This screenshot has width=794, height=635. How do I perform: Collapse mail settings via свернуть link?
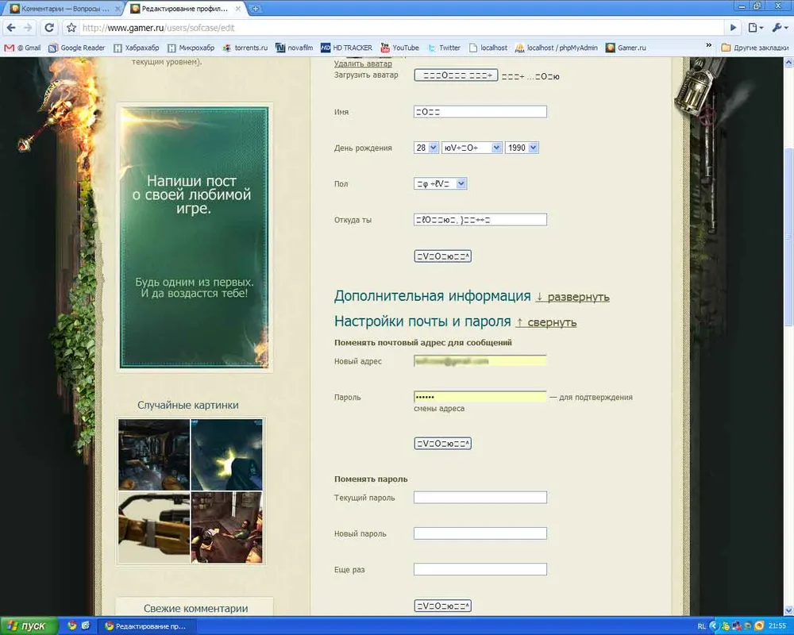pyautogui.click(x=546, y=322)
